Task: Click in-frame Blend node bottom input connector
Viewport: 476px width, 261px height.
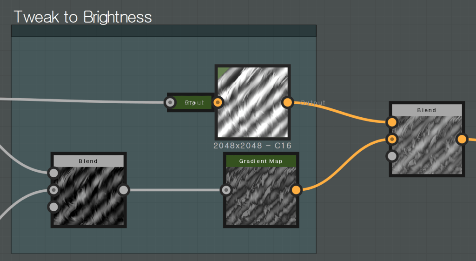Action: (x=54, y=207)
